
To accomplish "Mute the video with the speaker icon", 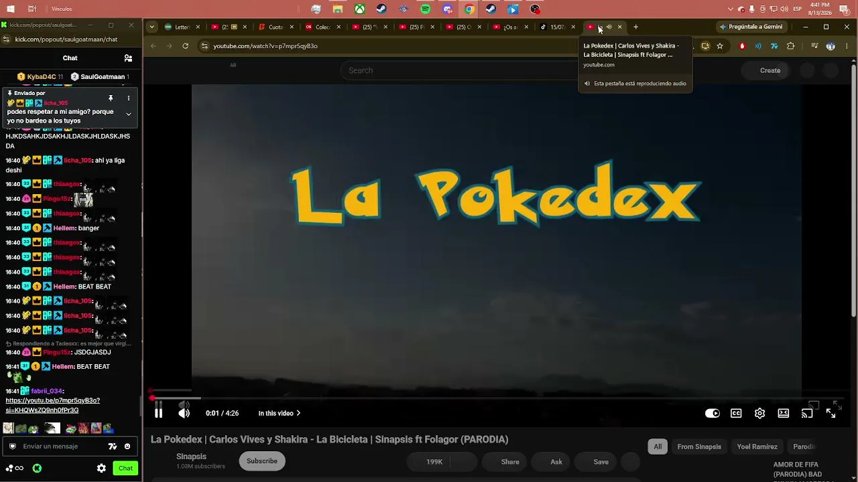I will click(184, 413).
